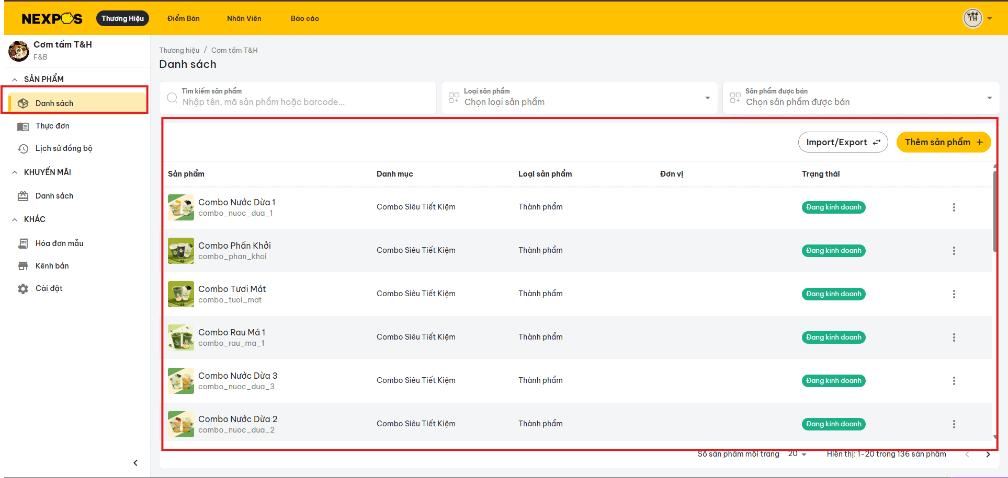This screenshot has height=478, width=1008.
Task: Open more options for Combo Rau Má 1
Action: tap(954, 337)
